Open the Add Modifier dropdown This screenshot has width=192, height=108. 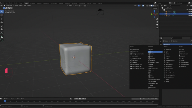[177, 44]
